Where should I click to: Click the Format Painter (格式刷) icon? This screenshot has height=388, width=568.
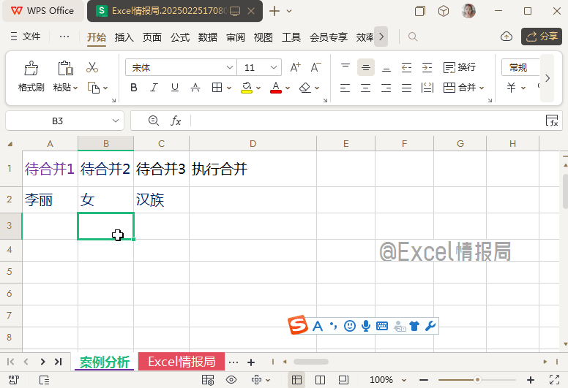[x=31, y=69]
